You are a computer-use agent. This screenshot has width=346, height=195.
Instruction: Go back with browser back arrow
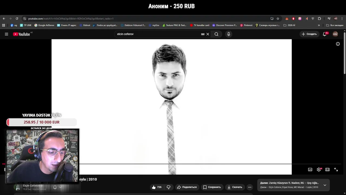click(x=4, y=19)
